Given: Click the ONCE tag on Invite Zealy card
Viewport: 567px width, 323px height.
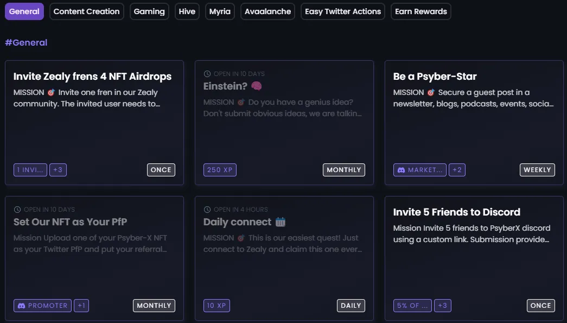Looking at the screenshot, I should pos(161,170).
